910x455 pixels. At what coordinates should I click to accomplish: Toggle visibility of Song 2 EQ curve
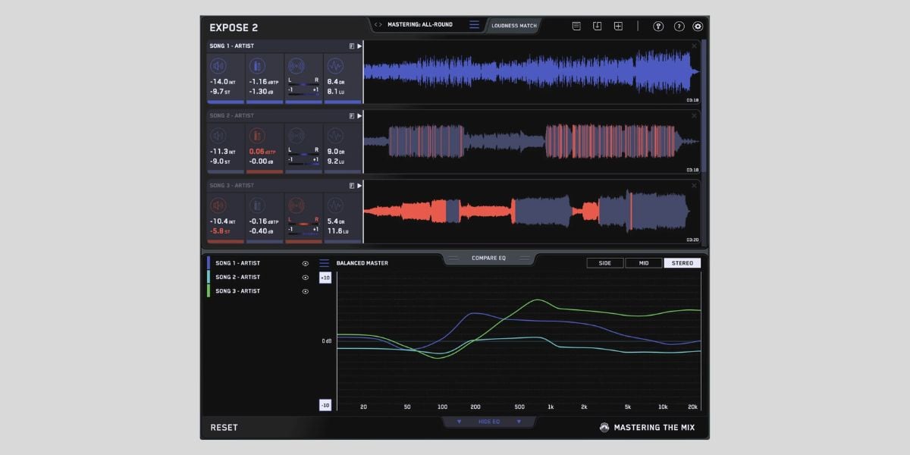tap(306, 278)
